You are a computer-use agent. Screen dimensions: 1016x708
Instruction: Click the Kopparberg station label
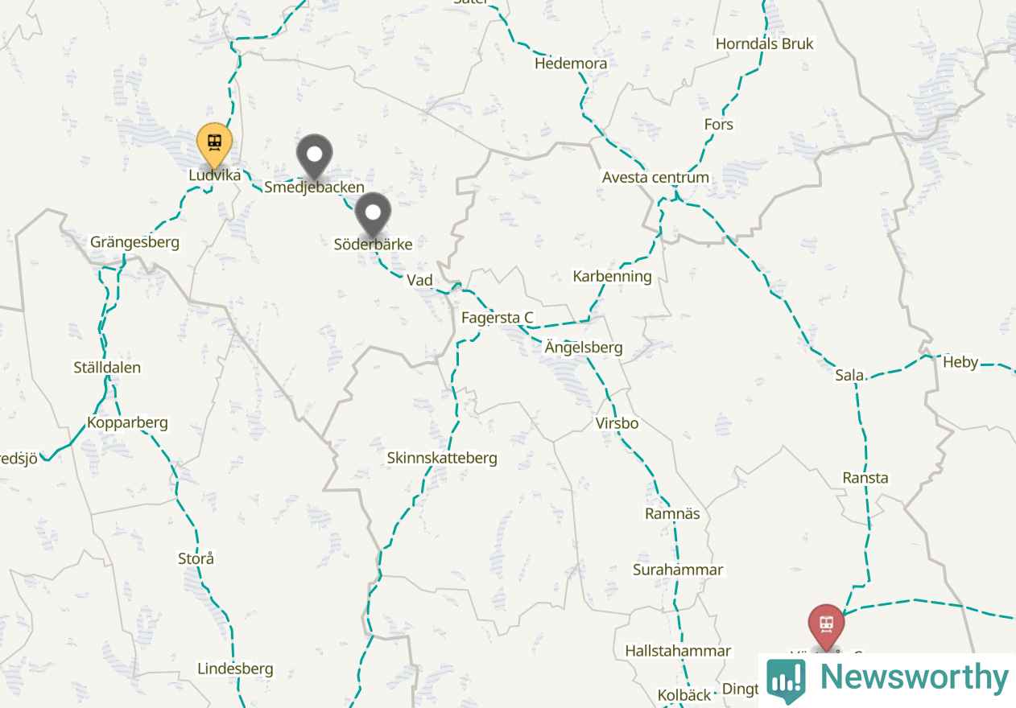click(127, 422)
